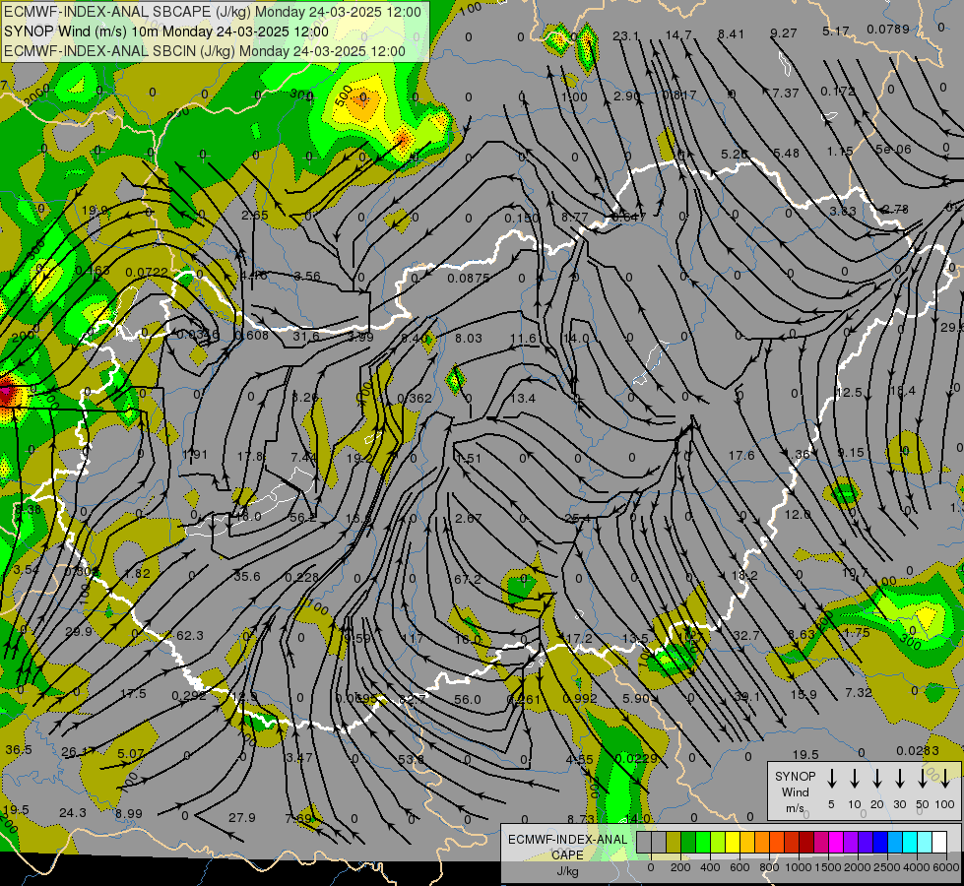Click the 23.1 value near the top

[x=625, y=36]
